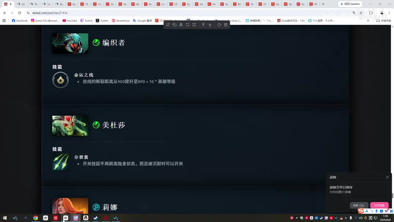Viewport: 394px width, 222px height.
Task: Reload the page with the refresh button
Action: (19, 13)
